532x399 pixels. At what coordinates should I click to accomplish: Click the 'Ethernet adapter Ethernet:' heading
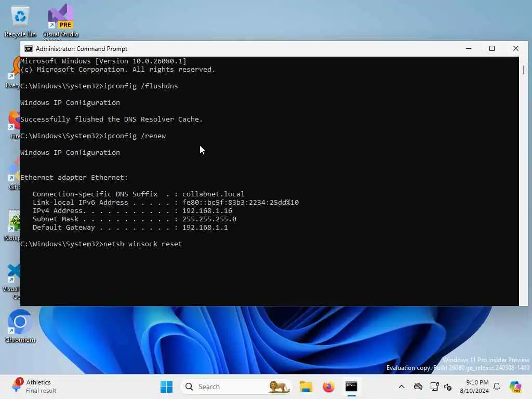tap(74, 178)
